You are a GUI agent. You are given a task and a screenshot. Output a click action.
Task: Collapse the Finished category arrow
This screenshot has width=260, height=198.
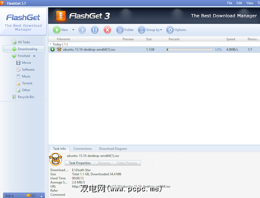34,56
